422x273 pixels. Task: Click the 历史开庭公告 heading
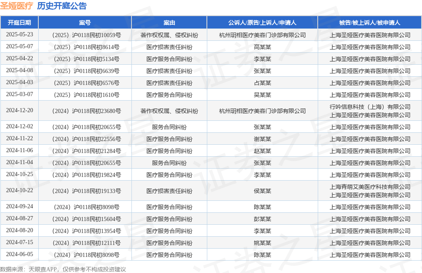point(62,6)
